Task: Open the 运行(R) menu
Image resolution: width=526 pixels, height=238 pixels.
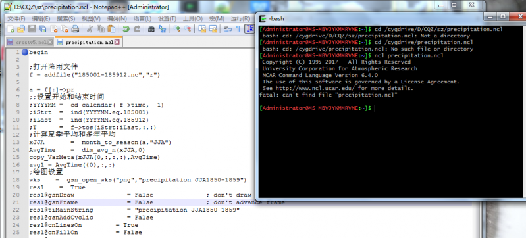Action: click(x=240, y=19)
